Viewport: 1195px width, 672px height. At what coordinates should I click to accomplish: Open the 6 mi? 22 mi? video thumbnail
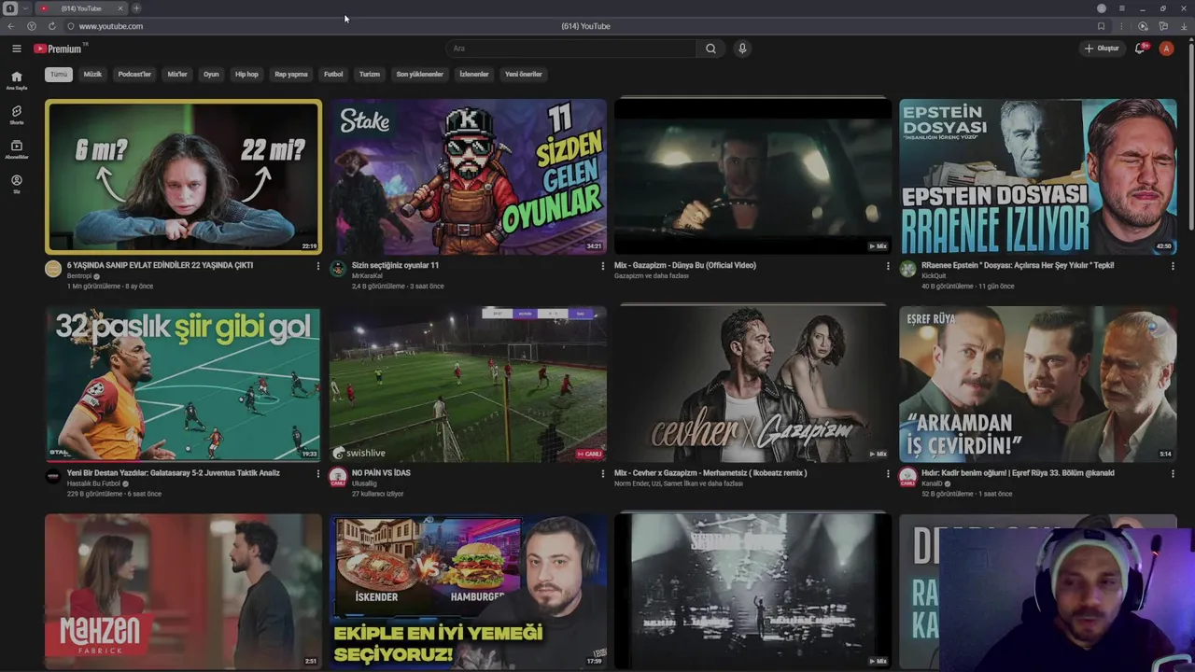[183, 176]
